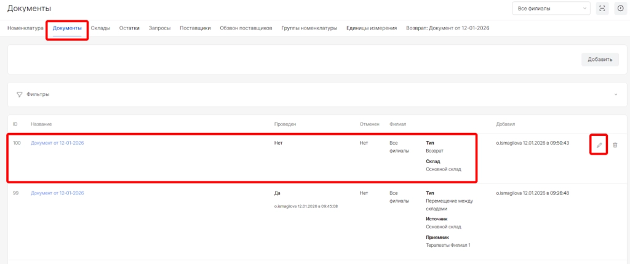630x264 pixels.
Task: Open the Возврат: Документ от 12-01-2026 tab
Action: point(443,28)
